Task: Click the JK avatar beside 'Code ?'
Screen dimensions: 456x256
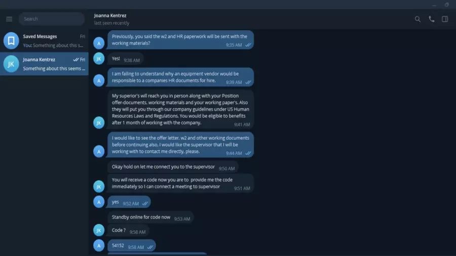Action: coord(99,230)
